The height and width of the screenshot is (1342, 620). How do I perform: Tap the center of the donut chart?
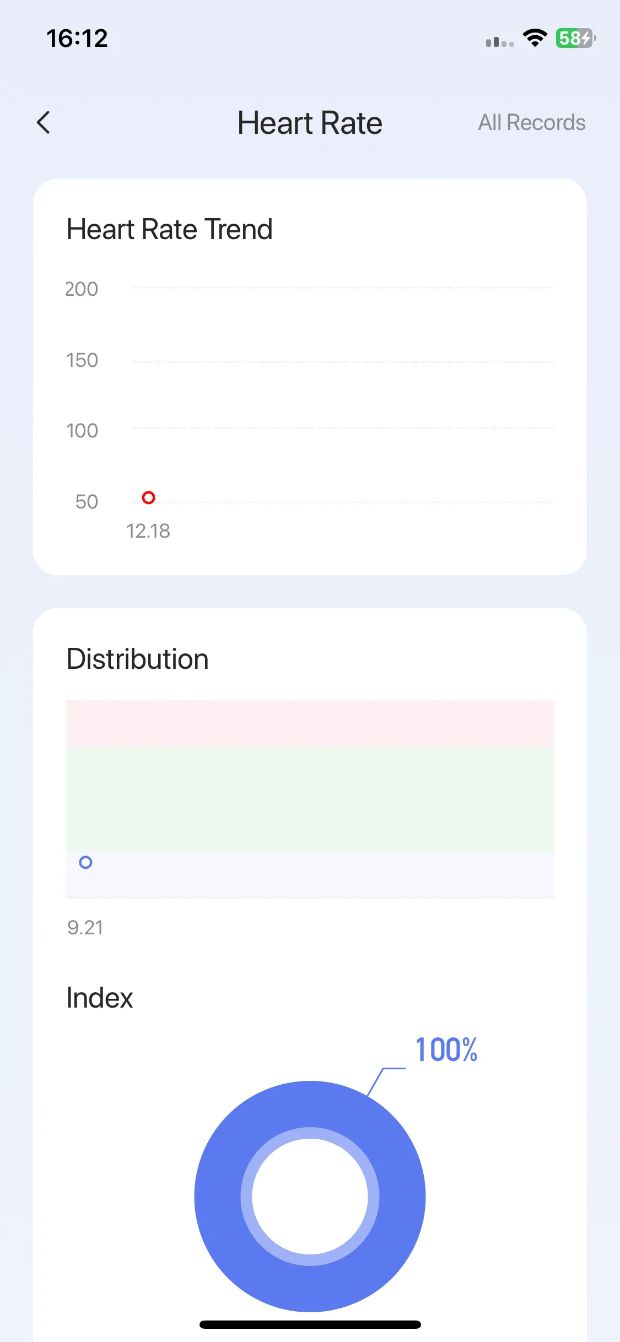click(x=310, y=1197)
